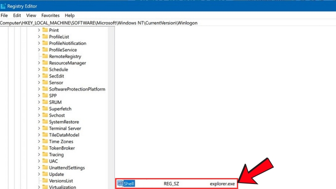Open the Edit menu

click(17, 16)
